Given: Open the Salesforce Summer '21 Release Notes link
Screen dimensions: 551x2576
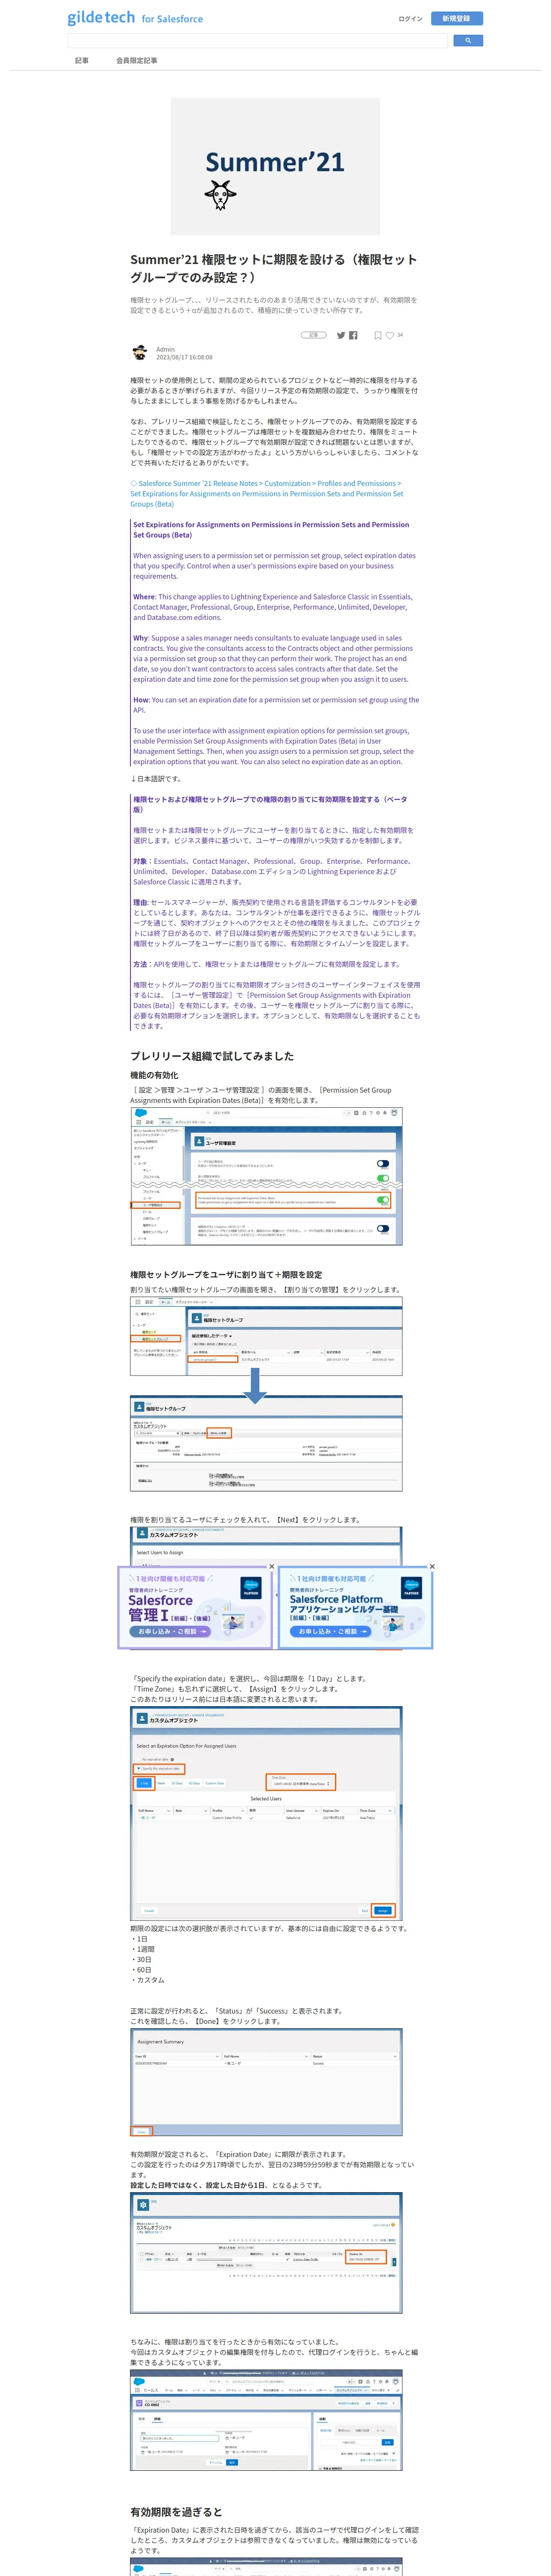Looking at the screenshot, I should click(x=267, y=493).
